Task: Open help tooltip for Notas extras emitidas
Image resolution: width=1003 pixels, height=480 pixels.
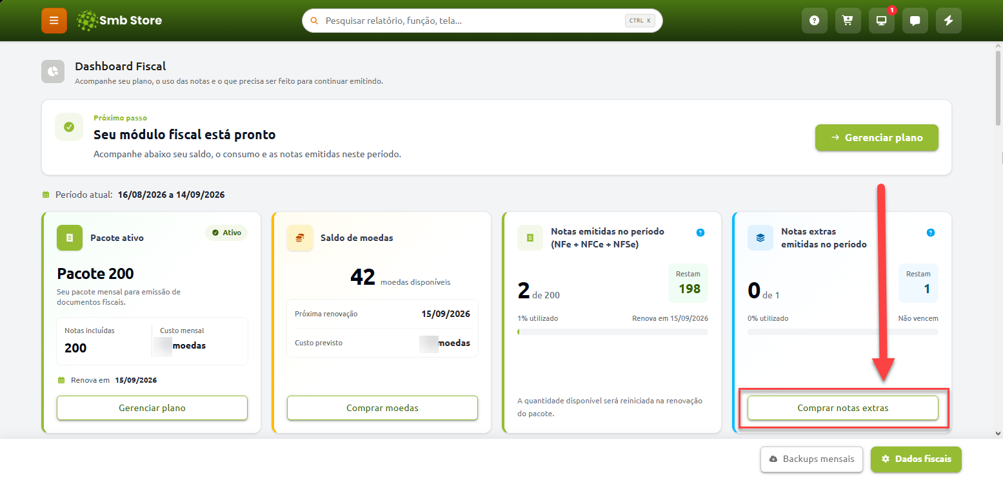Action: click(930, 233)
